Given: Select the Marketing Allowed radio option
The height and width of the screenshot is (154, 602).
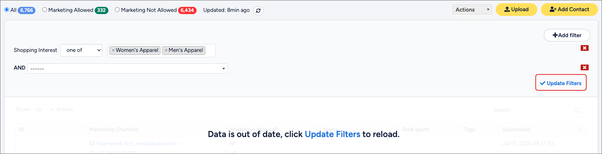Looking at the screenshot, I should 45,10.
